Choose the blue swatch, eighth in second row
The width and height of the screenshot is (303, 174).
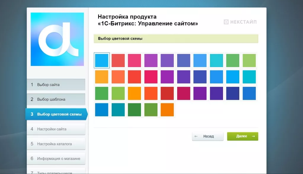tap(217, 77)
